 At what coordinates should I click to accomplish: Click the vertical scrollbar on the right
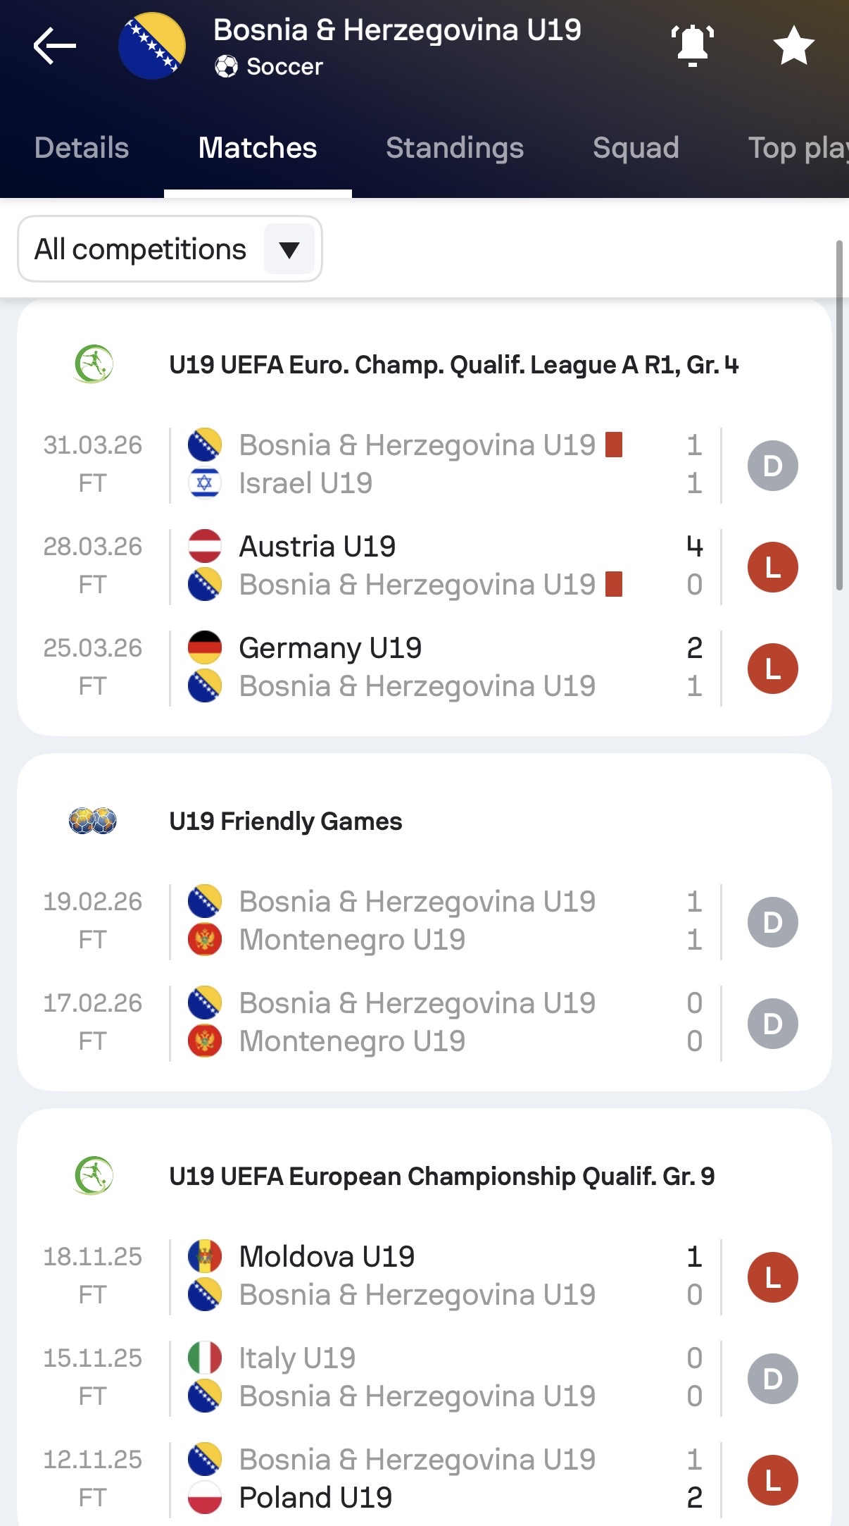[839, 416]
